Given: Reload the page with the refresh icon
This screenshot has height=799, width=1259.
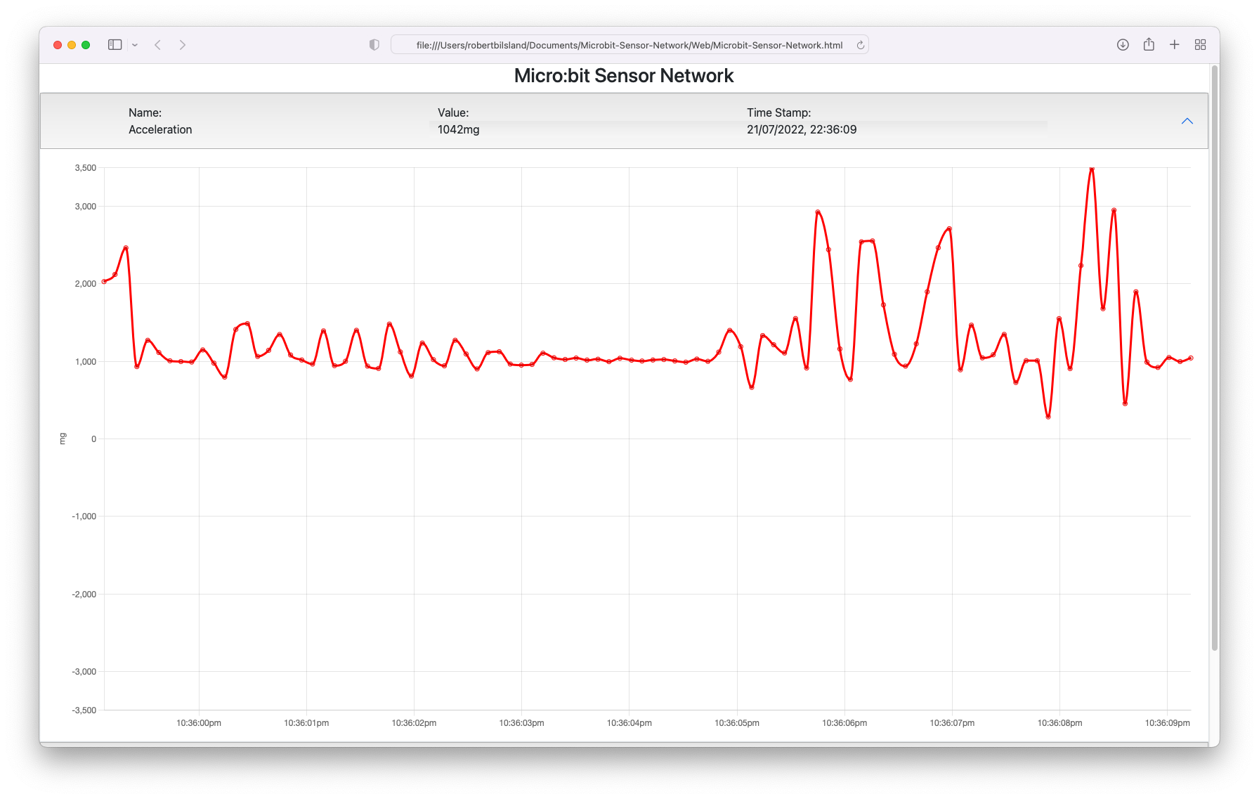Looking at the screenshot, I should pyautogui.click(x=860, y=45).
